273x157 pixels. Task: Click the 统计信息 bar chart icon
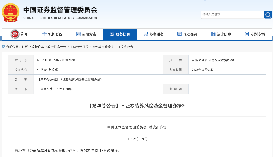214,34
